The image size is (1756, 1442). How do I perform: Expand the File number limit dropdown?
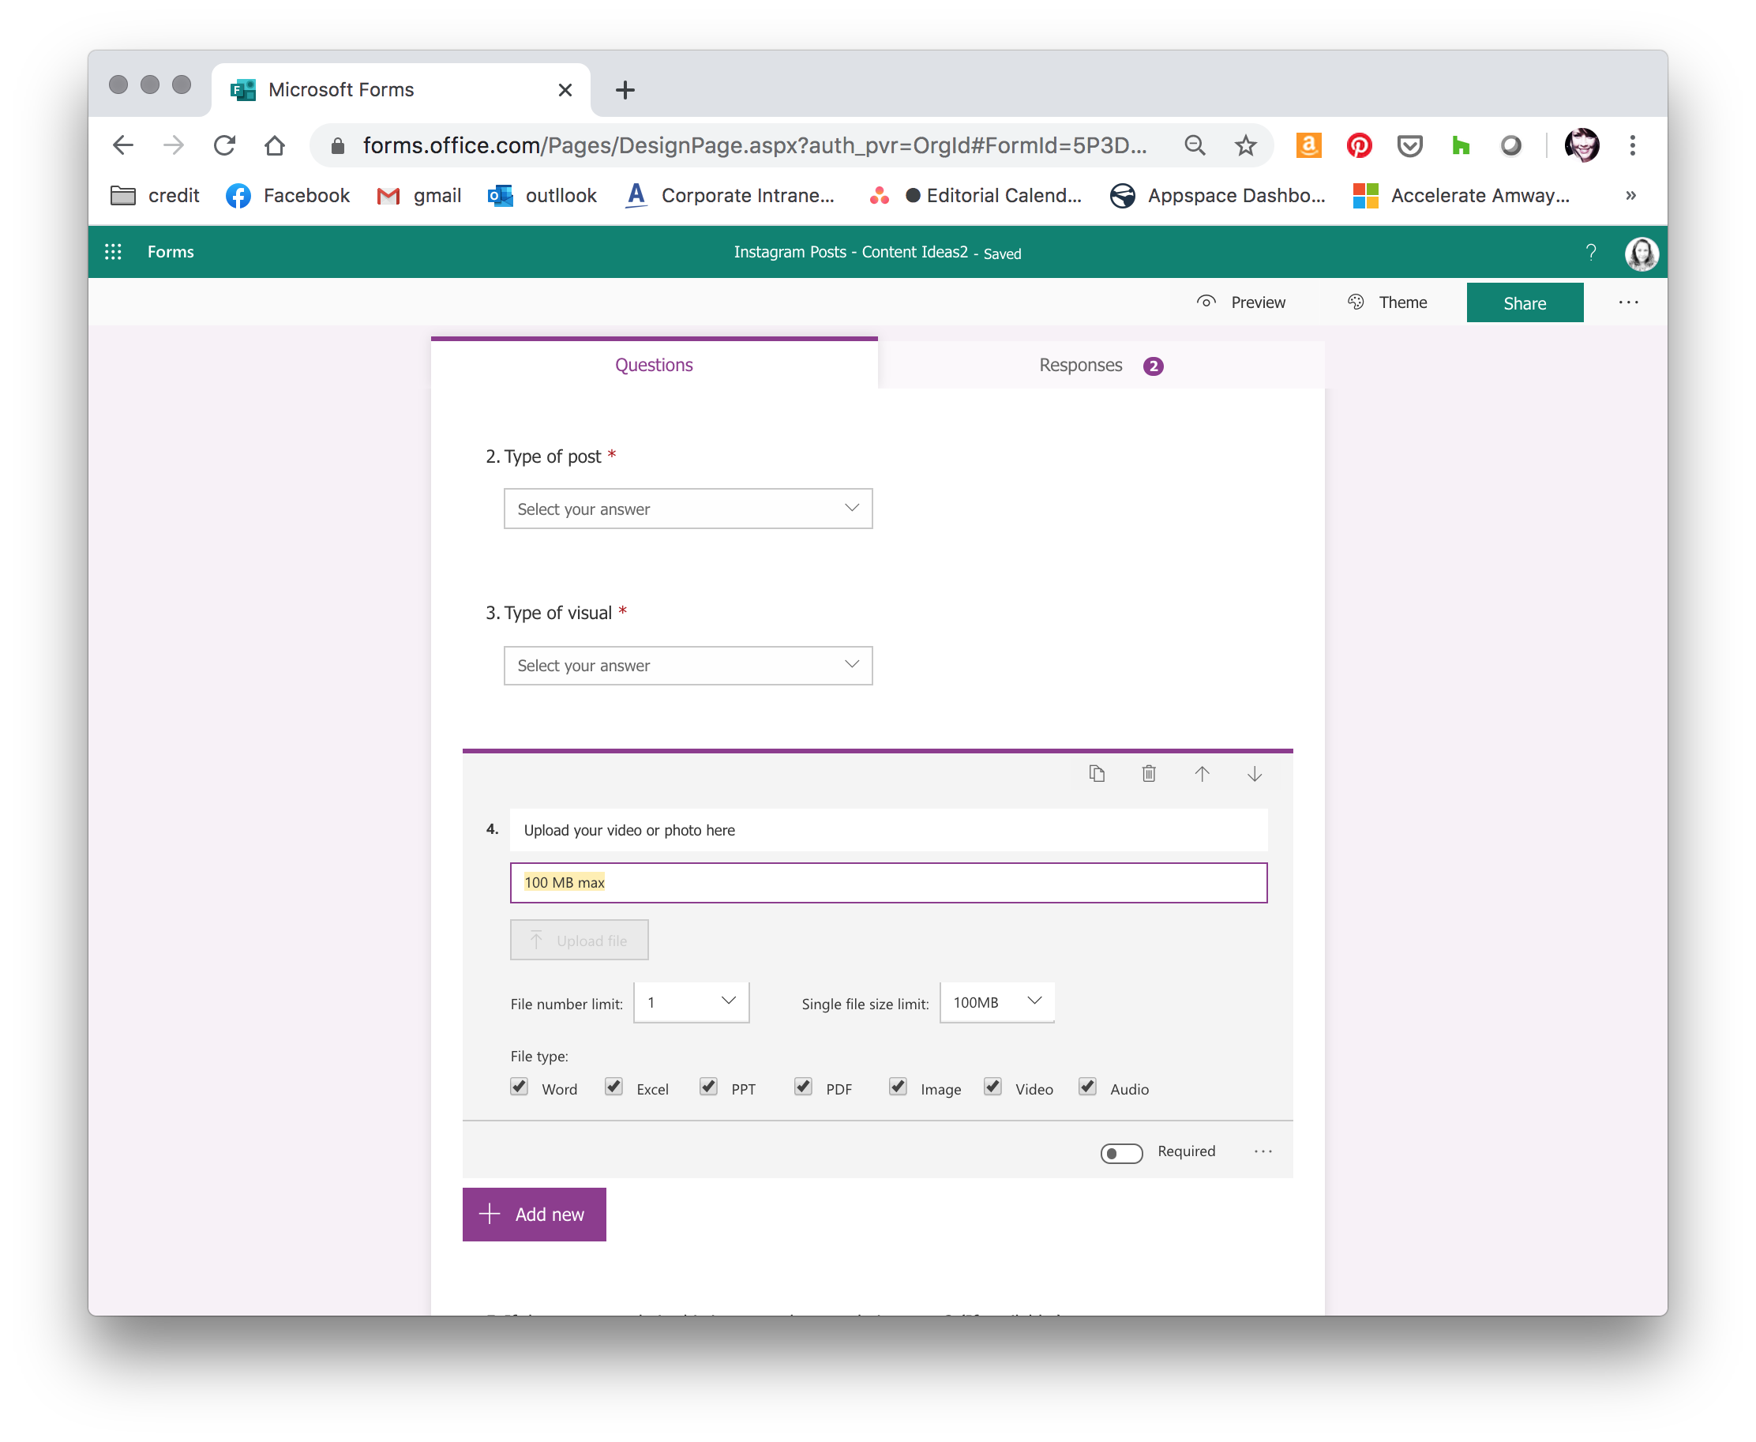click(x=691, y=1003)
